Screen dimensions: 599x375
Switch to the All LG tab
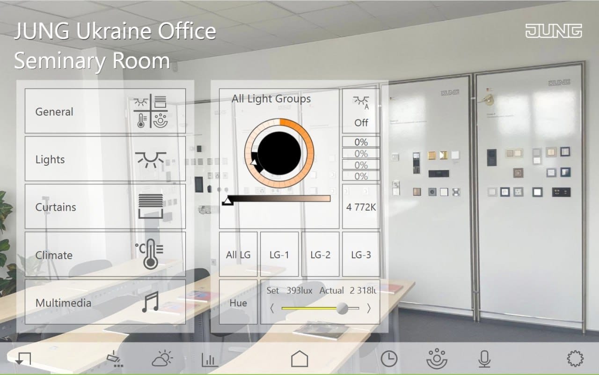[x=238, y=255]
